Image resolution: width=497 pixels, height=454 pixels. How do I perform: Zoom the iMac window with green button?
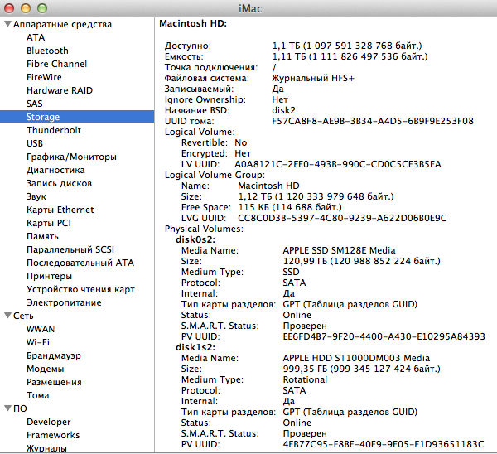42,8
